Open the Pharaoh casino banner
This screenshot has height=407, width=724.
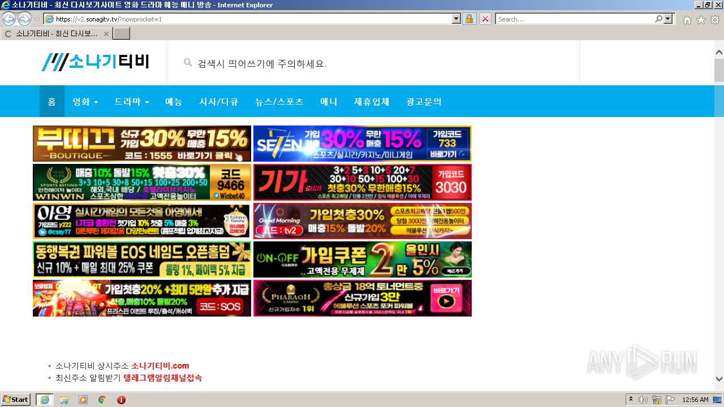pyautogui.click(x=363, y=298)
